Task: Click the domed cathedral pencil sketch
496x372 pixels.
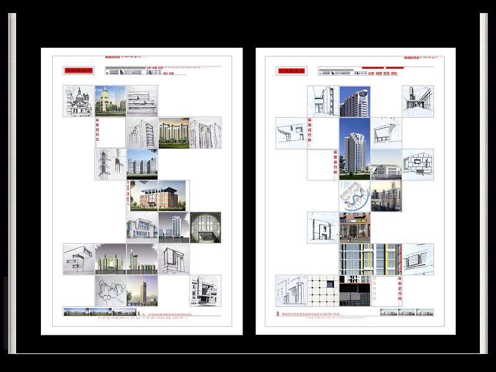Action: (79, 101)
